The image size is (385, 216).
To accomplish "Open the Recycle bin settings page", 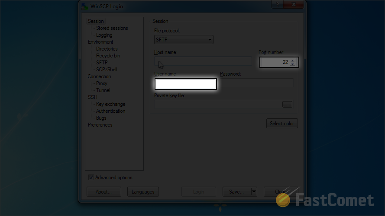I will click(108, 56).
